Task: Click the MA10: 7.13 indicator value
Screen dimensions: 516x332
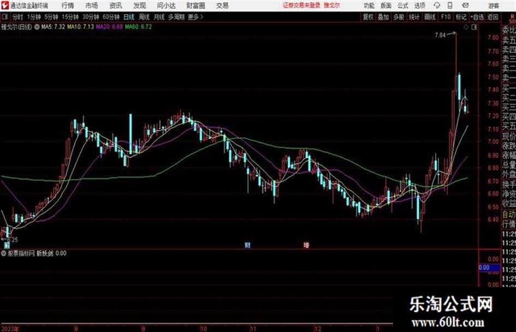Action: pos(81,27)
